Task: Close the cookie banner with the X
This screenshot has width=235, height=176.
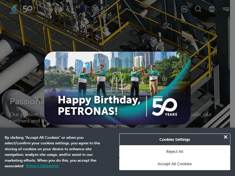Action: click(225, 137)
